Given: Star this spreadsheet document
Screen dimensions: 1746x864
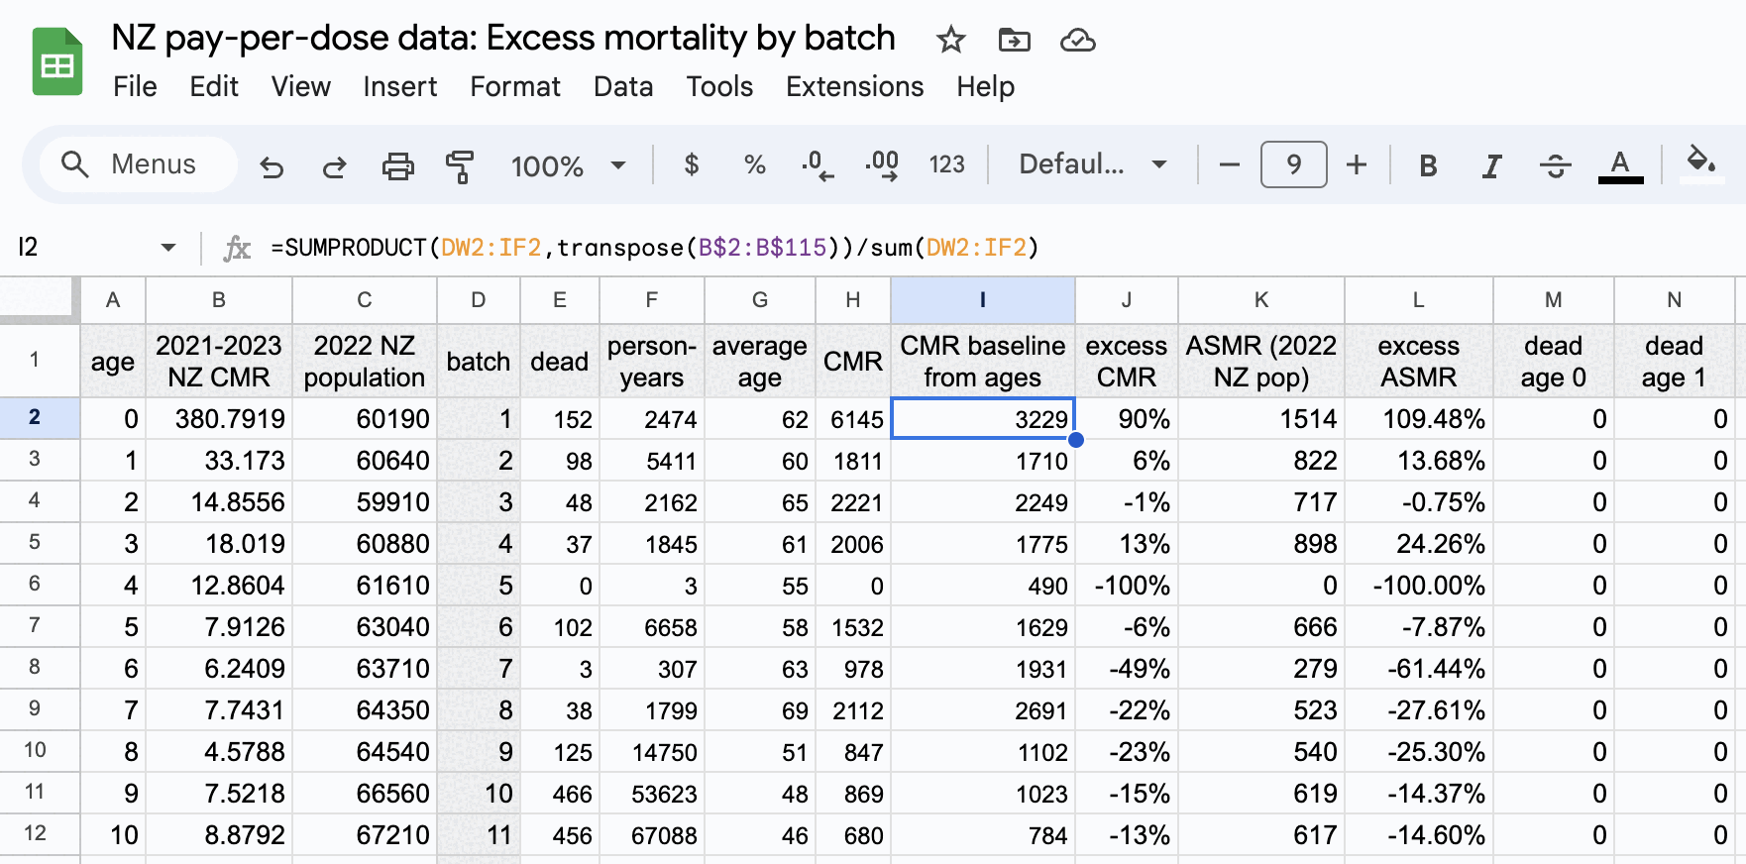Looking at the screenshot, I should pos(950,40).
